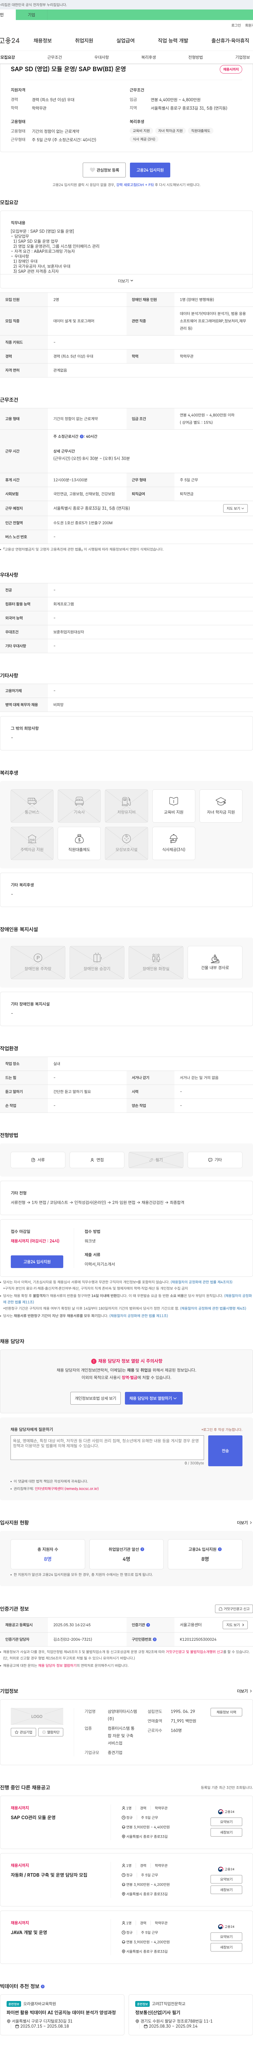Click the 거짓구인광고 신고 button
The image size is (253, 2059).
tap(234, 1609)
